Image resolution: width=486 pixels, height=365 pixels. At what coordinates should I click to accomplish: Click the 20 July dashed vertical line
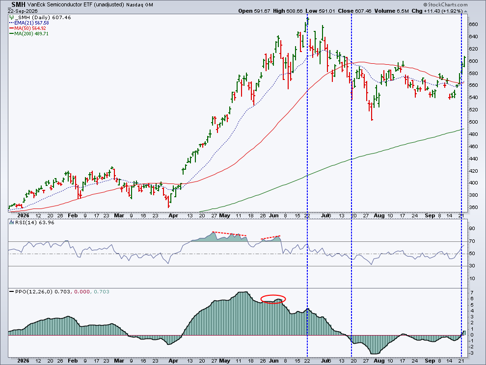coord(351,186)
